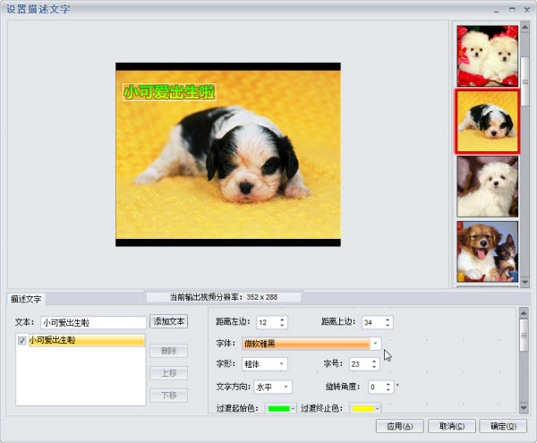Open the 字体 font dropdown arrow
Image resolution: width=537 pixels, height=443 pixels.
(375, 343)
